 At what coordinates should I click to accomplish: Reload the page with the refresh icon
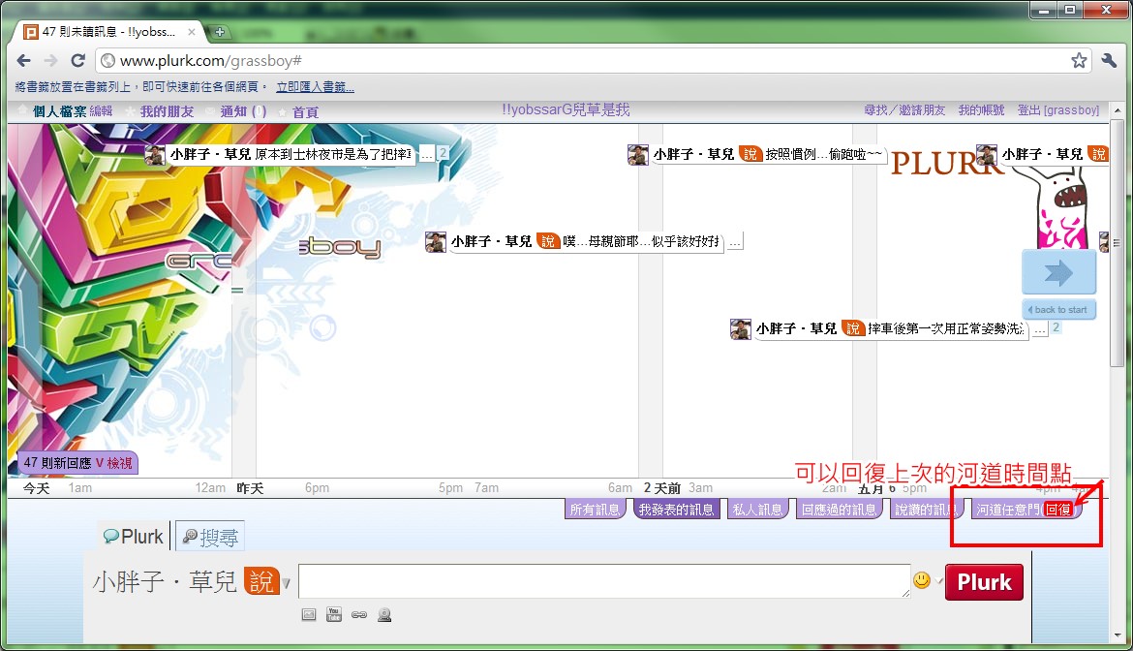click(78, 61)
